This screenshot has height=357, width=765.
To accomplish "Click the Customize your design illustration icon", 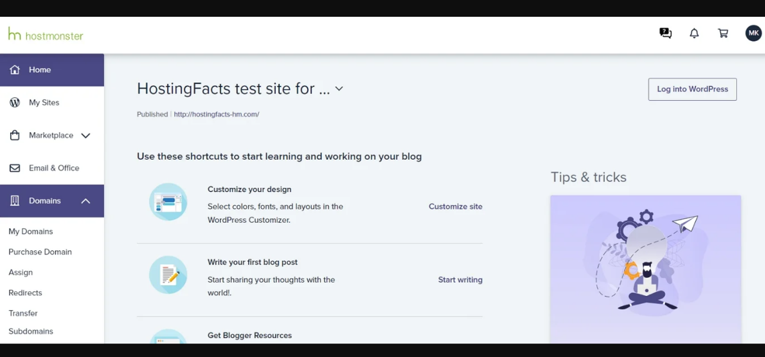I will (168, 201).
